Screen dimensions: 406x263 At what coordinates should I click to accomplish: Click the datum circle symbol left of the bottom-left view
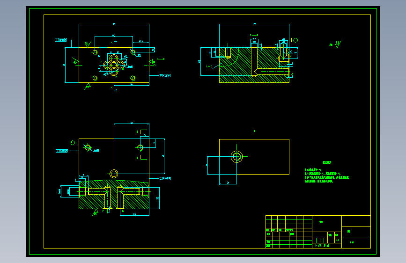point(74,143)
